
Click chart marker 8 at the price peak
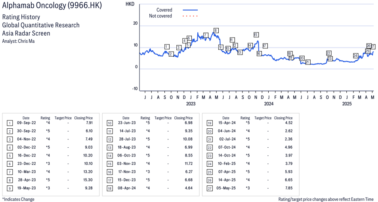tap(216, 30)
